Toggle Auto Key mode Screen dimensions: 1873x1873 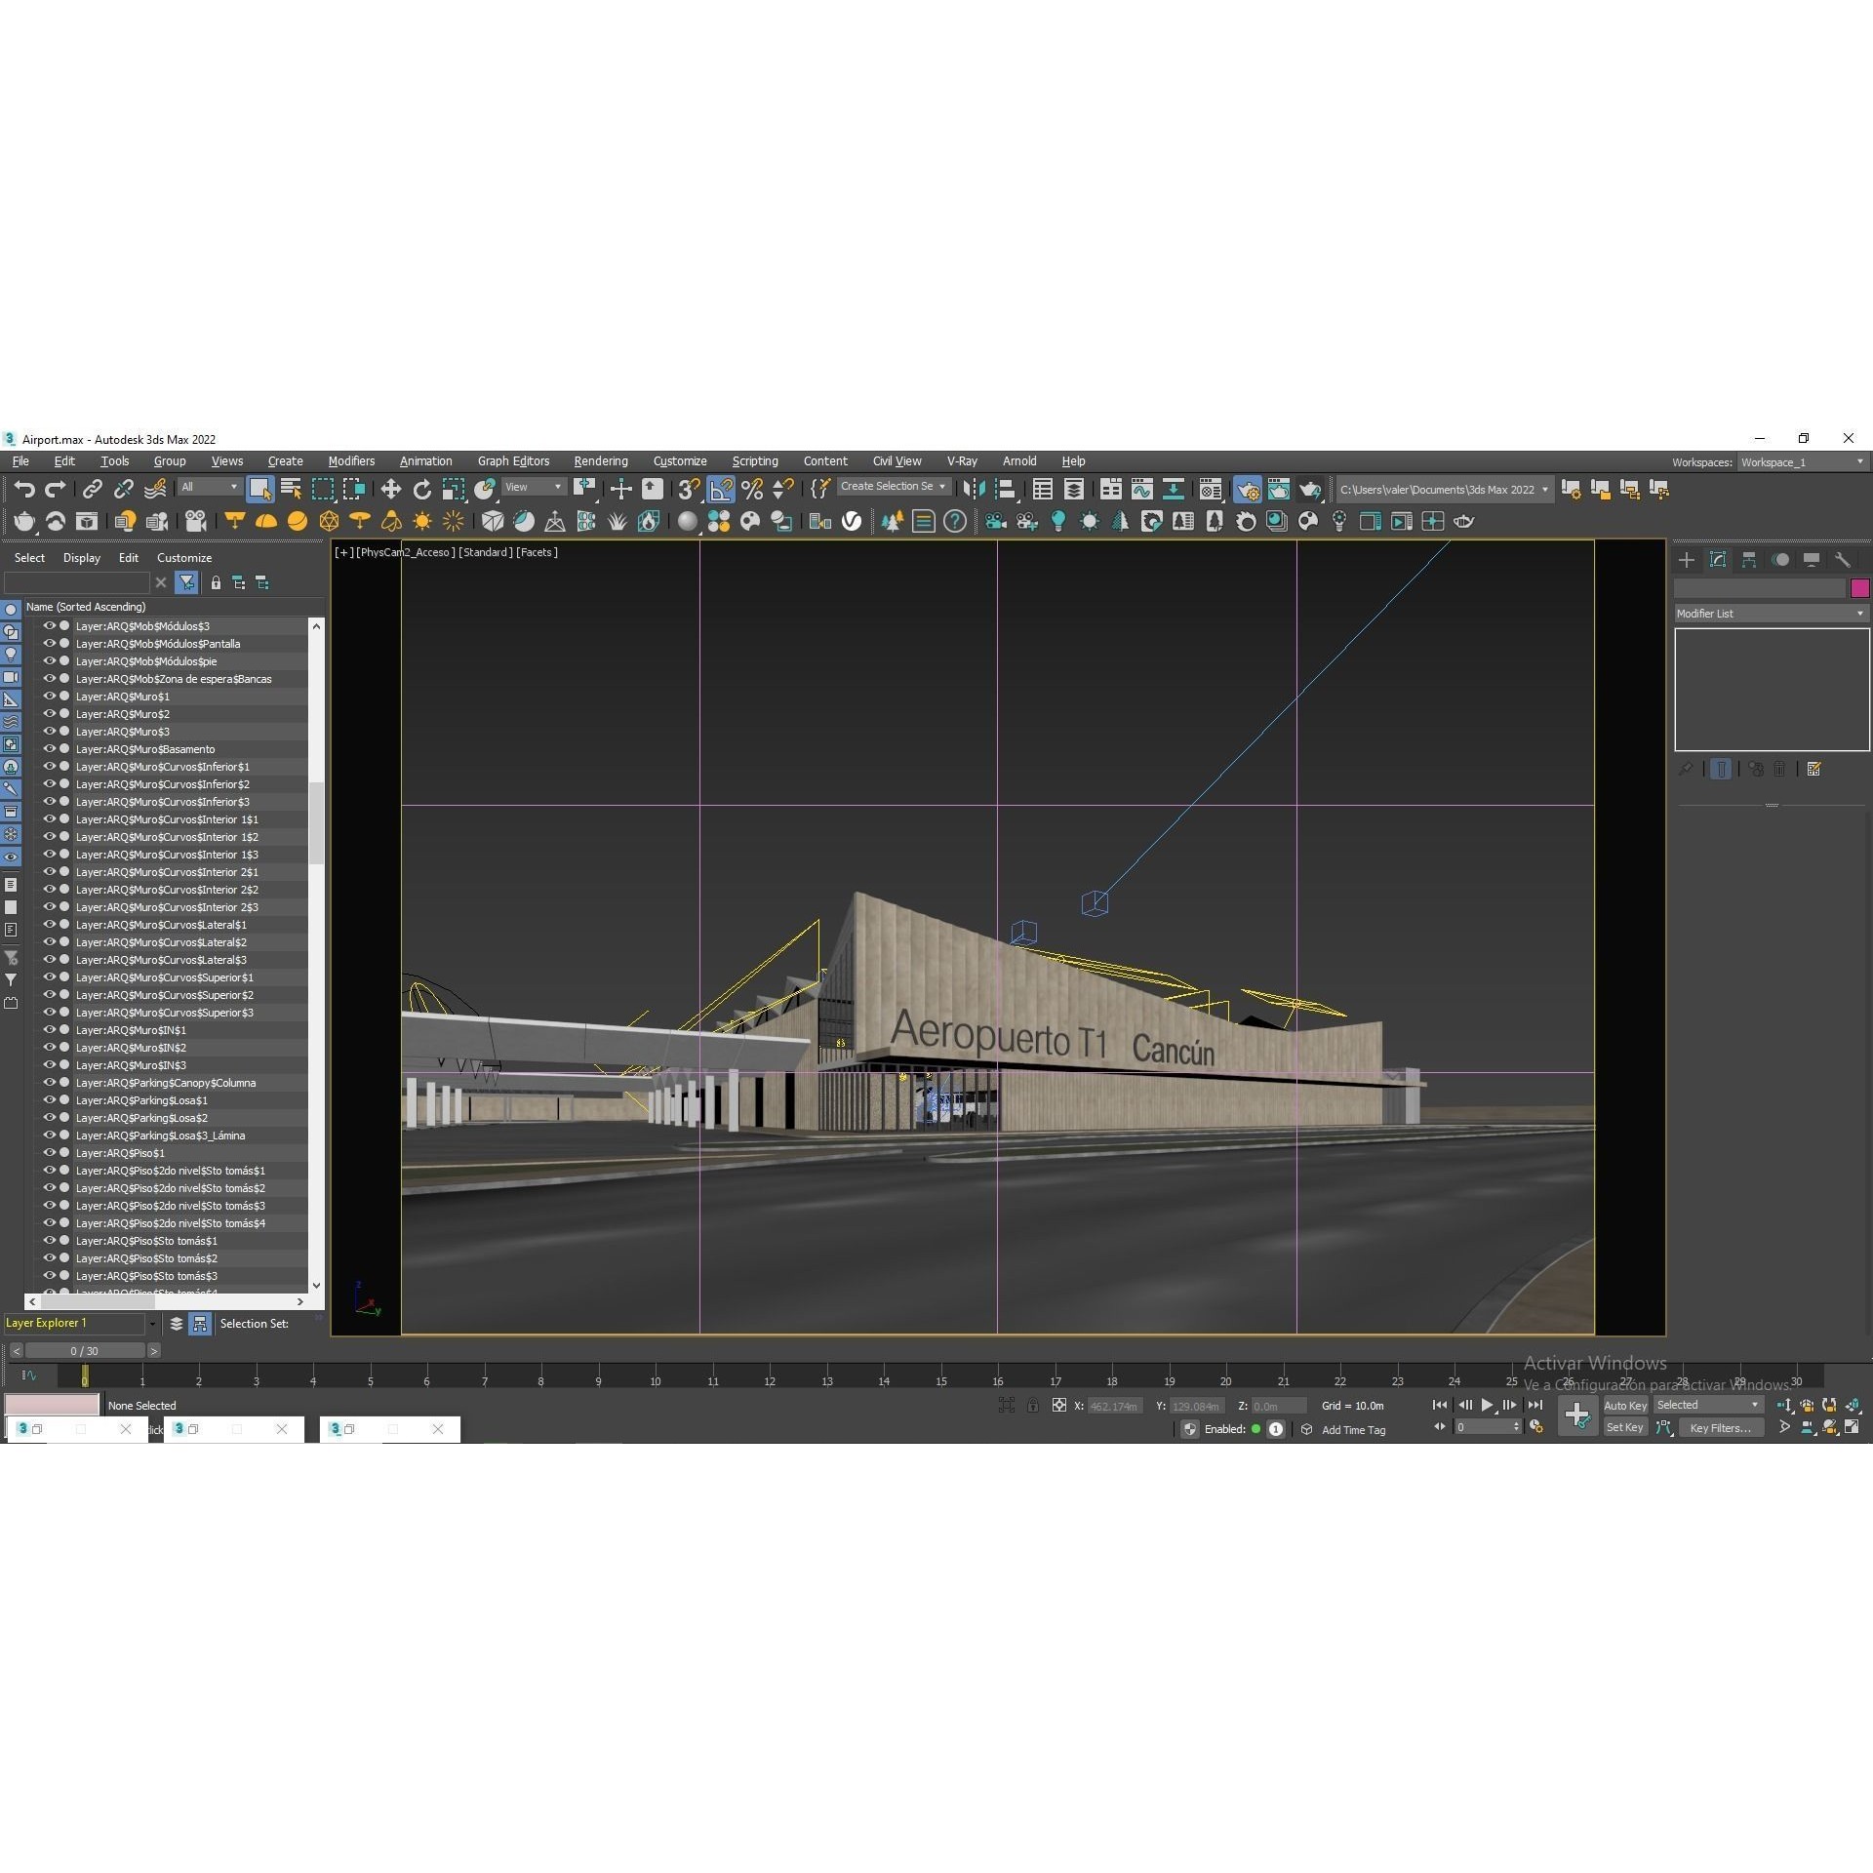tap(1625, 1406)
